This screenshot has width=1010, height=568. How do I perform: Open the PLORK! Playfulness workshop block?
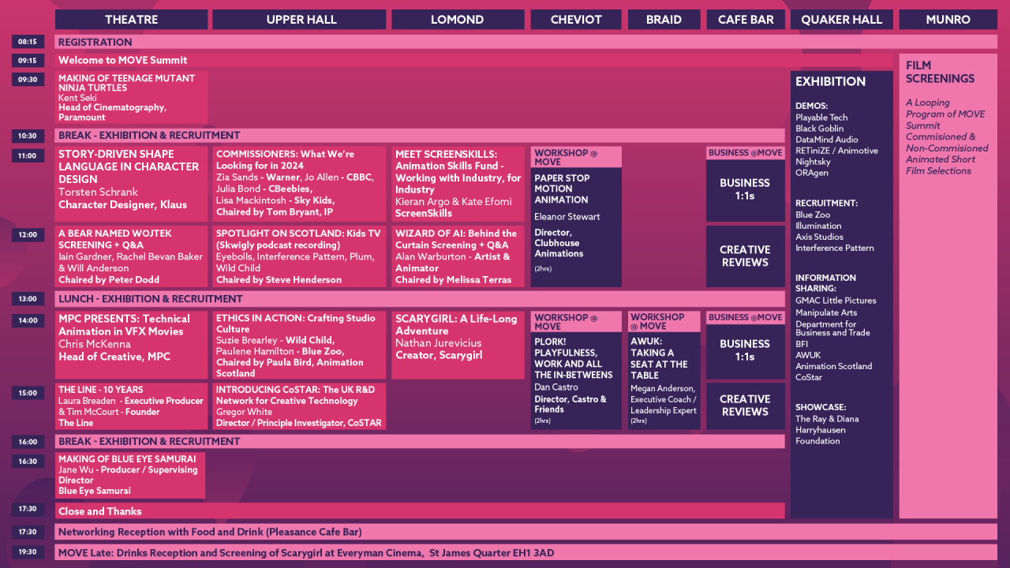(x=576, y=381)
